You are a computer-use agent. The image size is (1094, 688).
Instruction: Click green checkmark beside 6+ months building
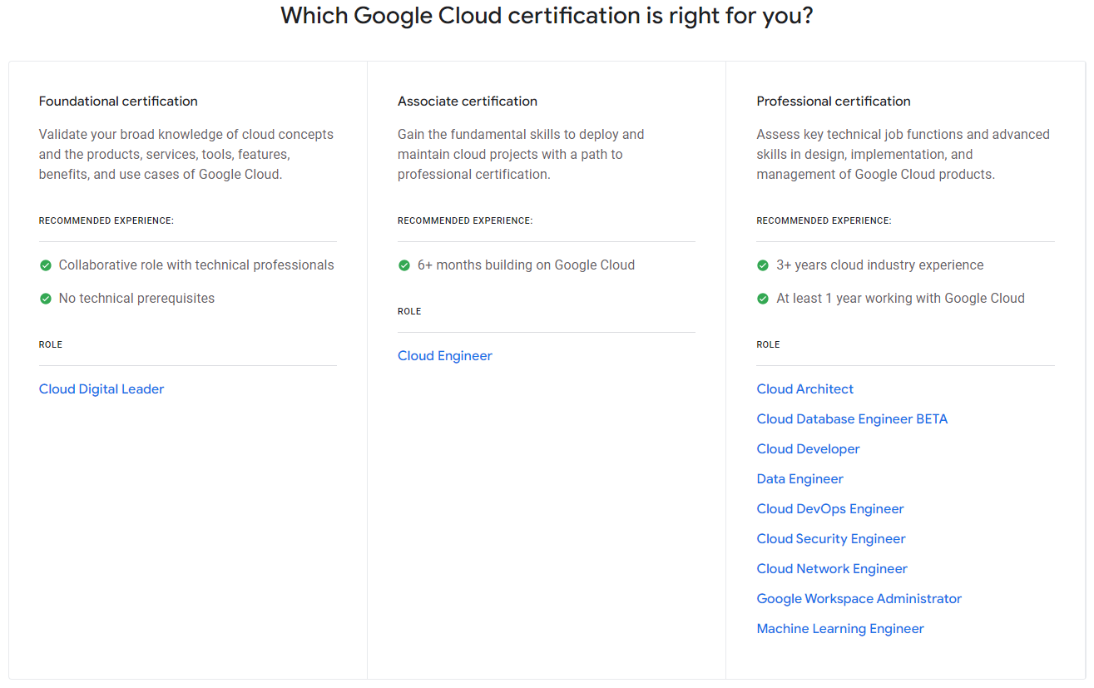point(404,265)
